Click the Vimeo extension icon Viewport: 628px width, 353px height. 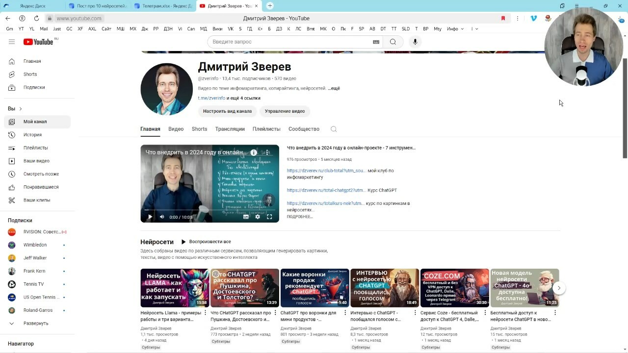pos(534,18)
